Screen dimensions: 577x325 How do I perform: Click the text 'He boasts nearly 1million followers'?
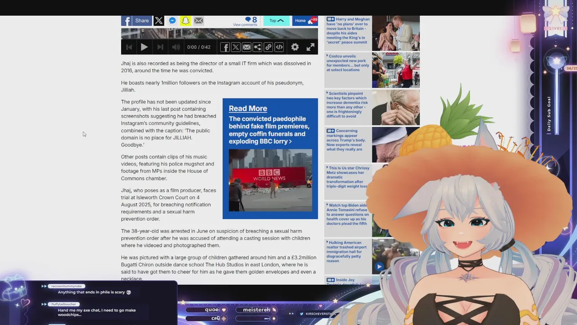coord(212,86)
